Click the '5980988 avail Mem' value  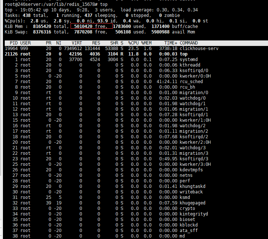click(173, 32)
